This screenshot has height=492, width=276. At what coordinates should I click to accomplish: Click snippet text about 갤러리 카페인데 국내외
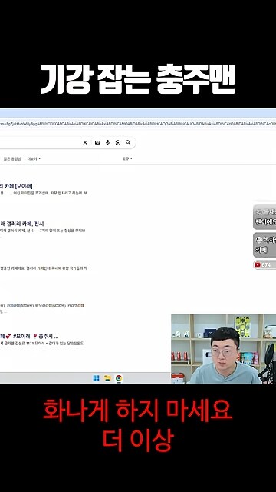44,268
